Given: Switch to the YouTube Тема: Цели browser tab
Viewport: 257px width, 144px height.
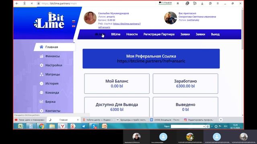Looking at the screenshot, I should point(30,120).
